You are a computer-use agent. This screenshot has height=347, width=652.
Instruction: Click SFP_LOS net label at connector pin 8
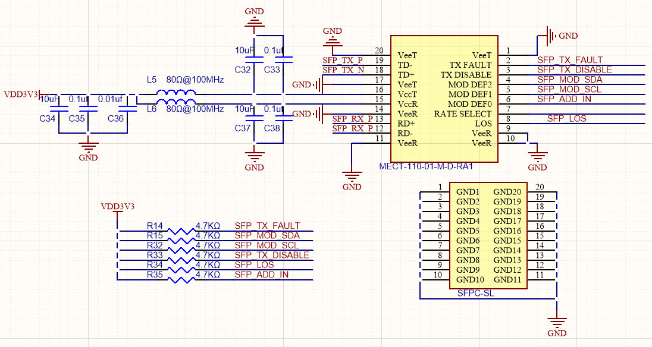tap(566, 119)
